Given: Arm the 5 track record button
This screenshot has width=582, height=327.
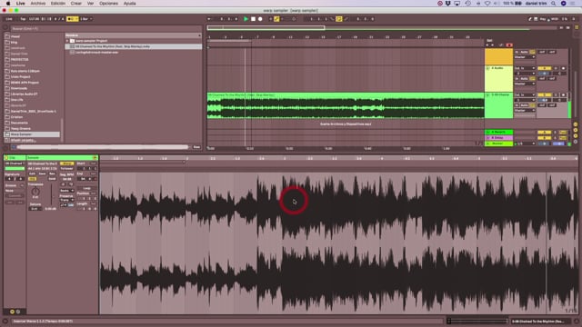Looking at the screenshot, I should [x=563, y=94].
